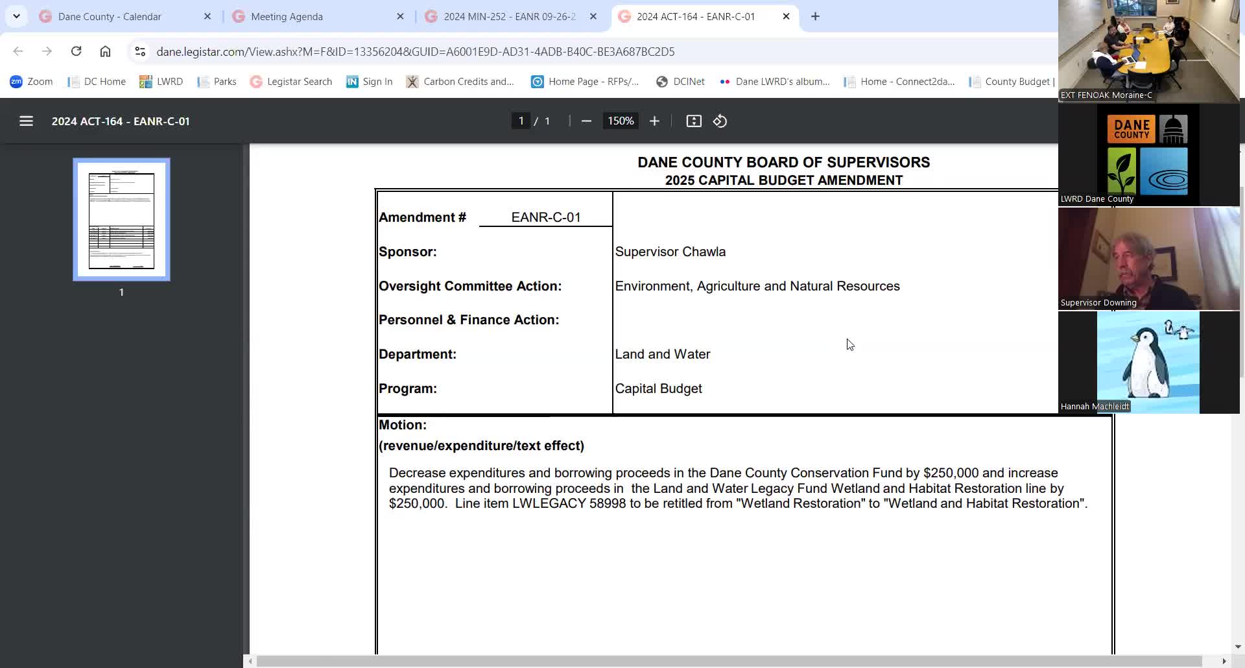This screenshot has height=668, width=1245.
Task: Open the DCINet bookmark
Action: tap(680, 82)
